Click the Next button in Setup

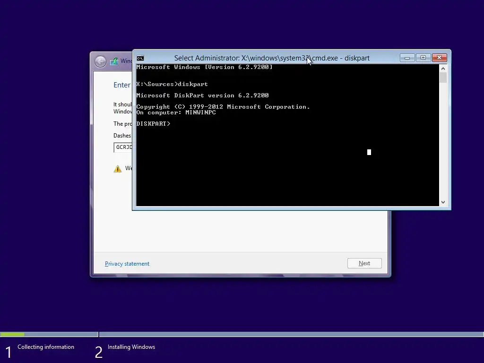pyautogui.click(x=364, y=263)
